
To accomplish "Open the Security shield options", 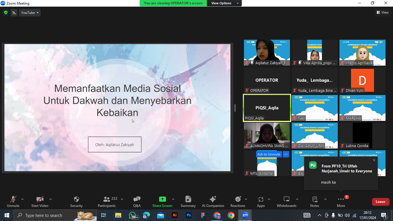I will pos(76,201).
